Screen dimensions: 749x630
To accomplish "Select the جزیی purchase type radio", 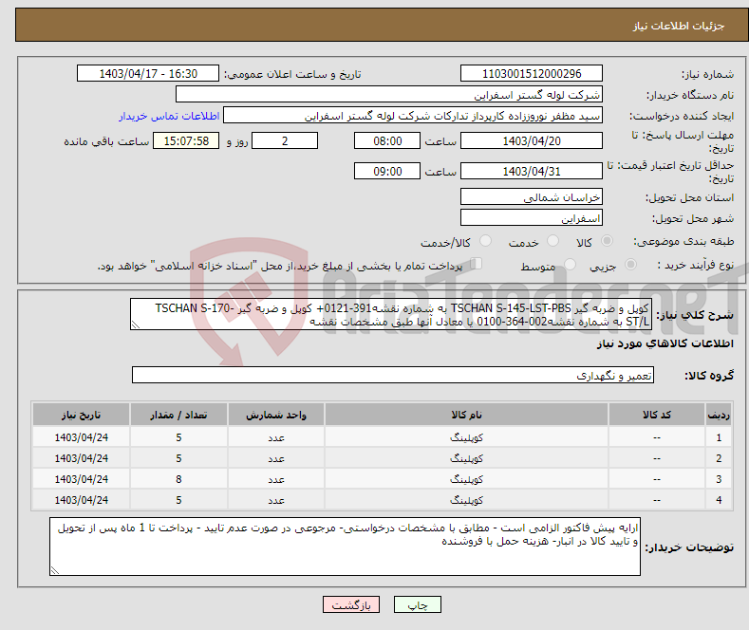I will (630, 264).
